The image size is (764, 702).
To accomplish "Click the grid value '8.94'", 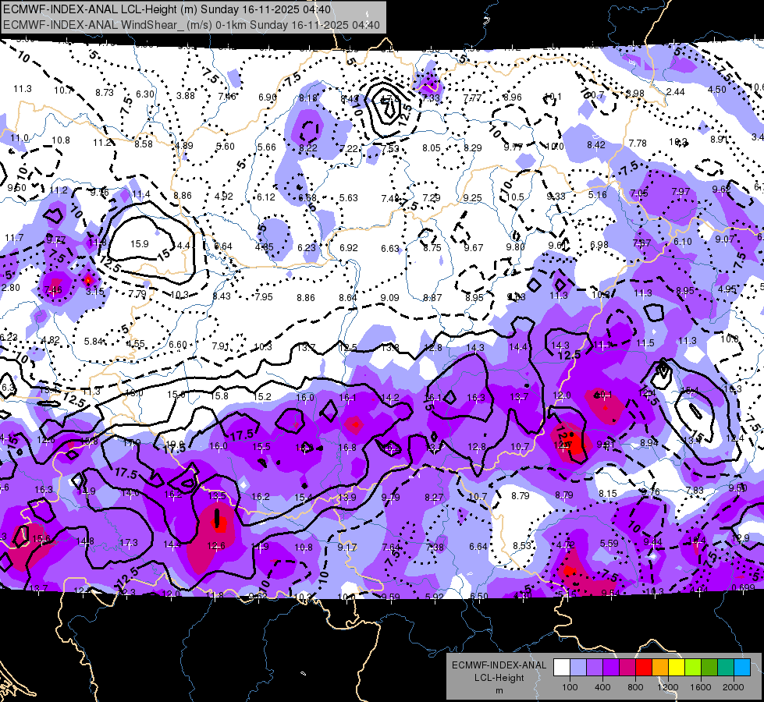I will tap(649, 442).
